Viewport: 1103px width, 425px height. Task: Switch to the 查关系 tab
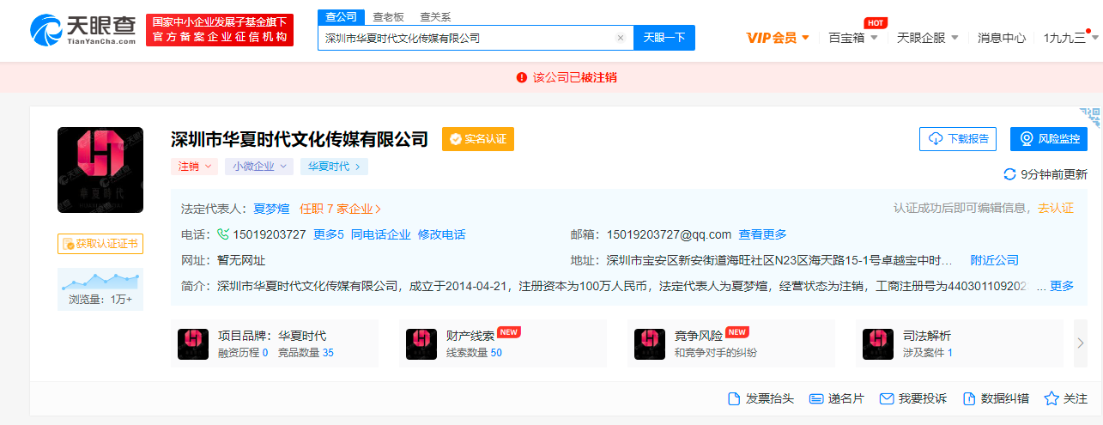tap(435, 17)
